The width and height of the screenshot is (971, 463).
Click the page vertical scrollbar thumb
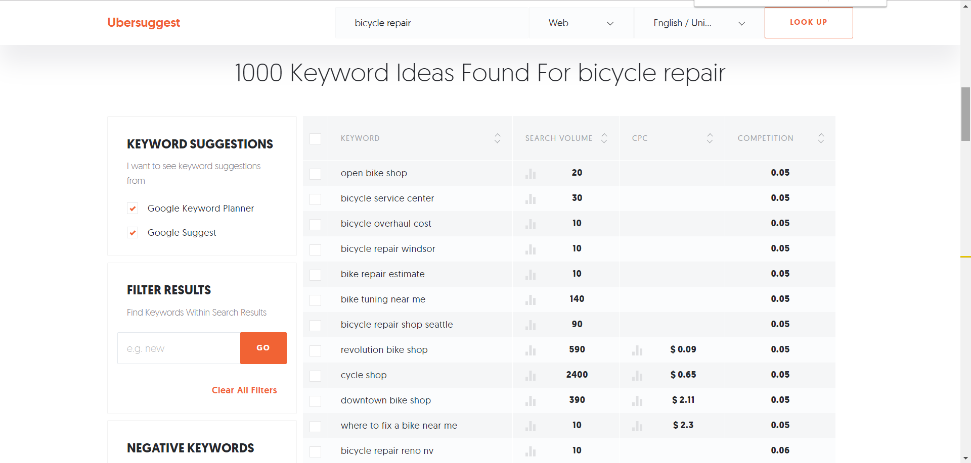(x=966, y=114)
